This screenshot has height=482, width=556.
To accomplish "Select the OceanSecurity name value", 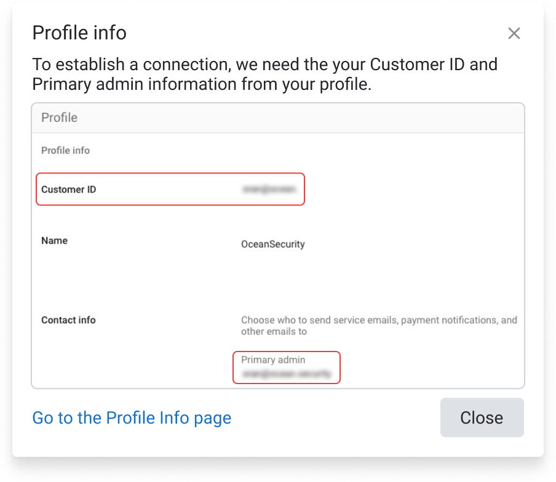I will coord(272,244).
